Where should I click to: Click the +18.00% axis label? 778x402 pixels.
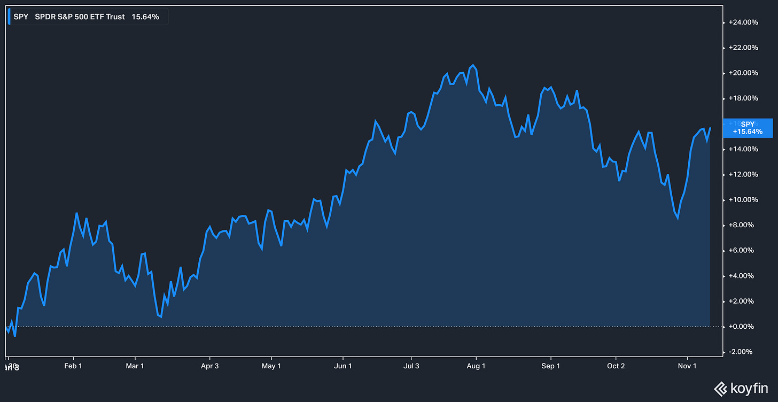coord(743,98)
